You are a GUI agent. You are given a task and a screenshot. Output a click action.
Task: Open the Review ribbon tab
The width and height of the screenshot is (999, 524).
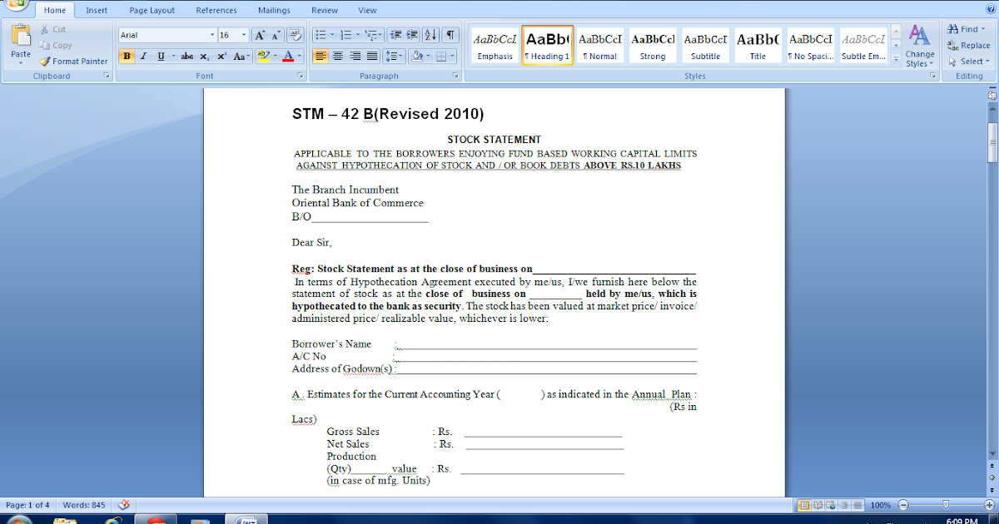[x=324, y=10]
